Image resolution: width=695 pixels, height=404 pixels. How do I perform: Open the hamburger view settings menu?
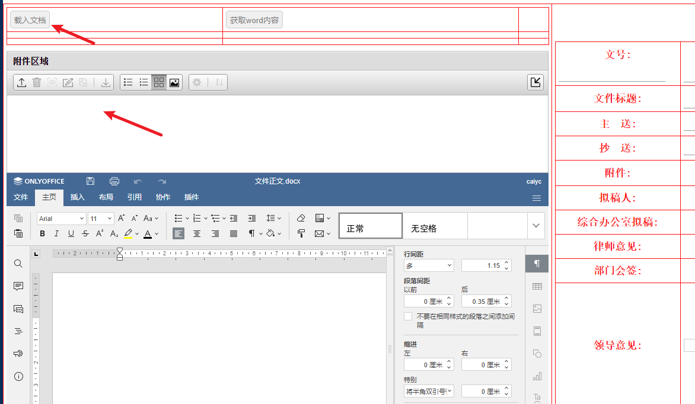tap(536, 198)
